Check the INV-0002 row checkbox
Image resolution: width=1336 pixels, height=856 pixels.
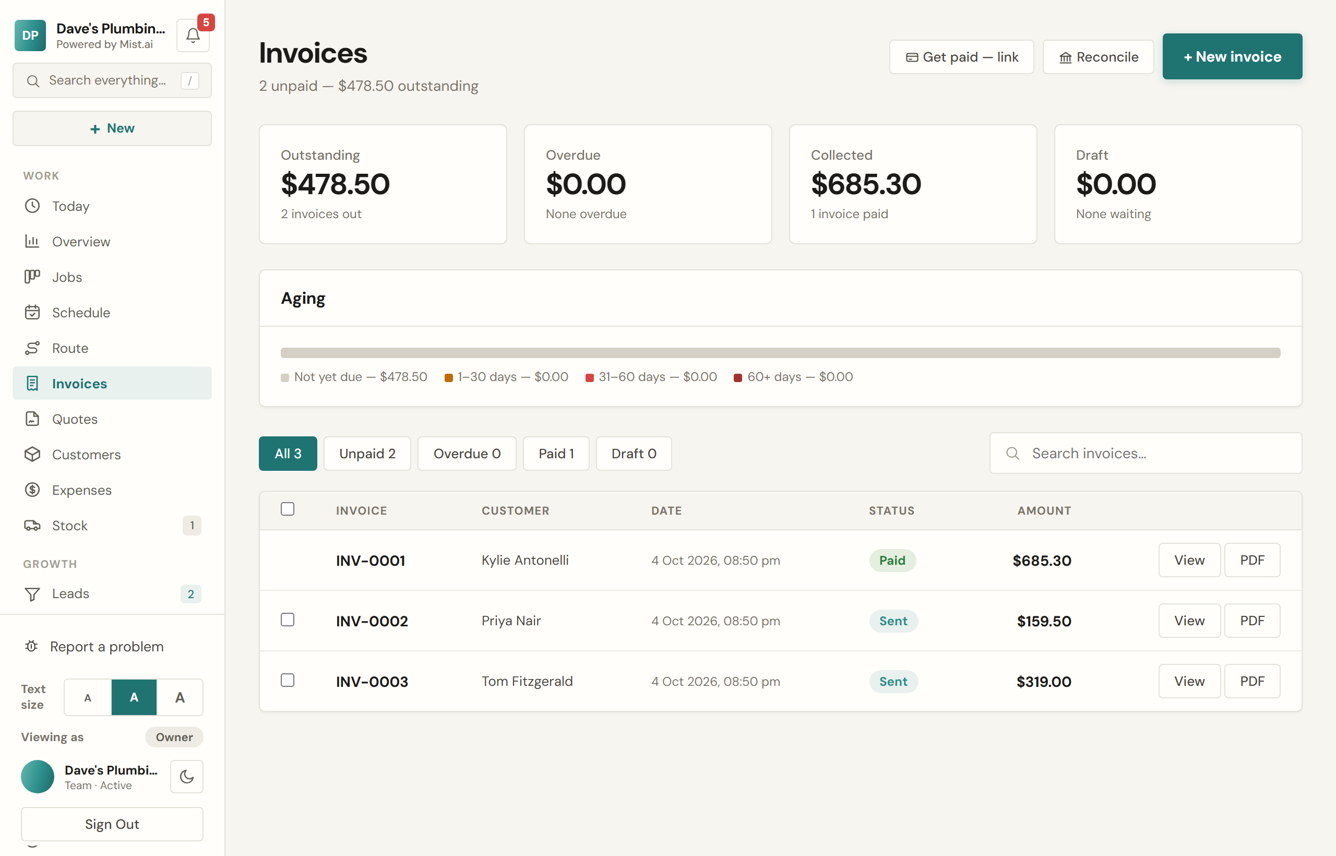288,620
